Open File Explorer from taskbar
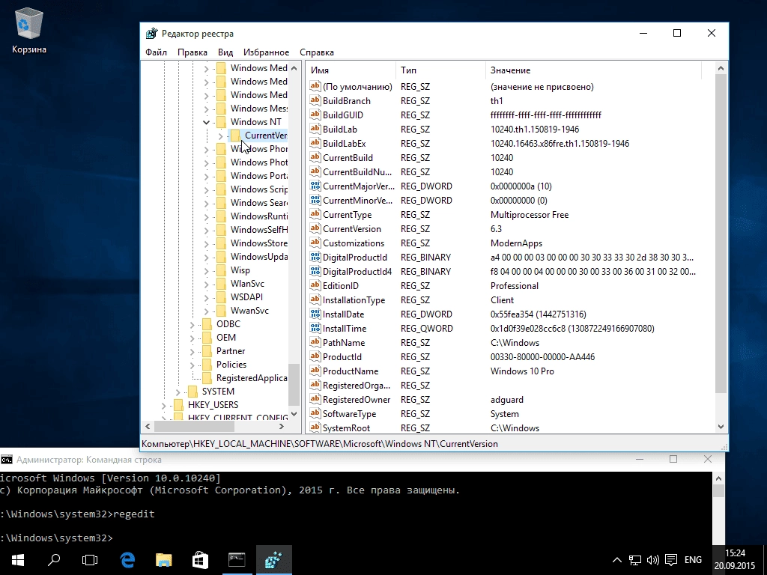The width and height of the screenshot is (767, 575). tap(164, 560)
